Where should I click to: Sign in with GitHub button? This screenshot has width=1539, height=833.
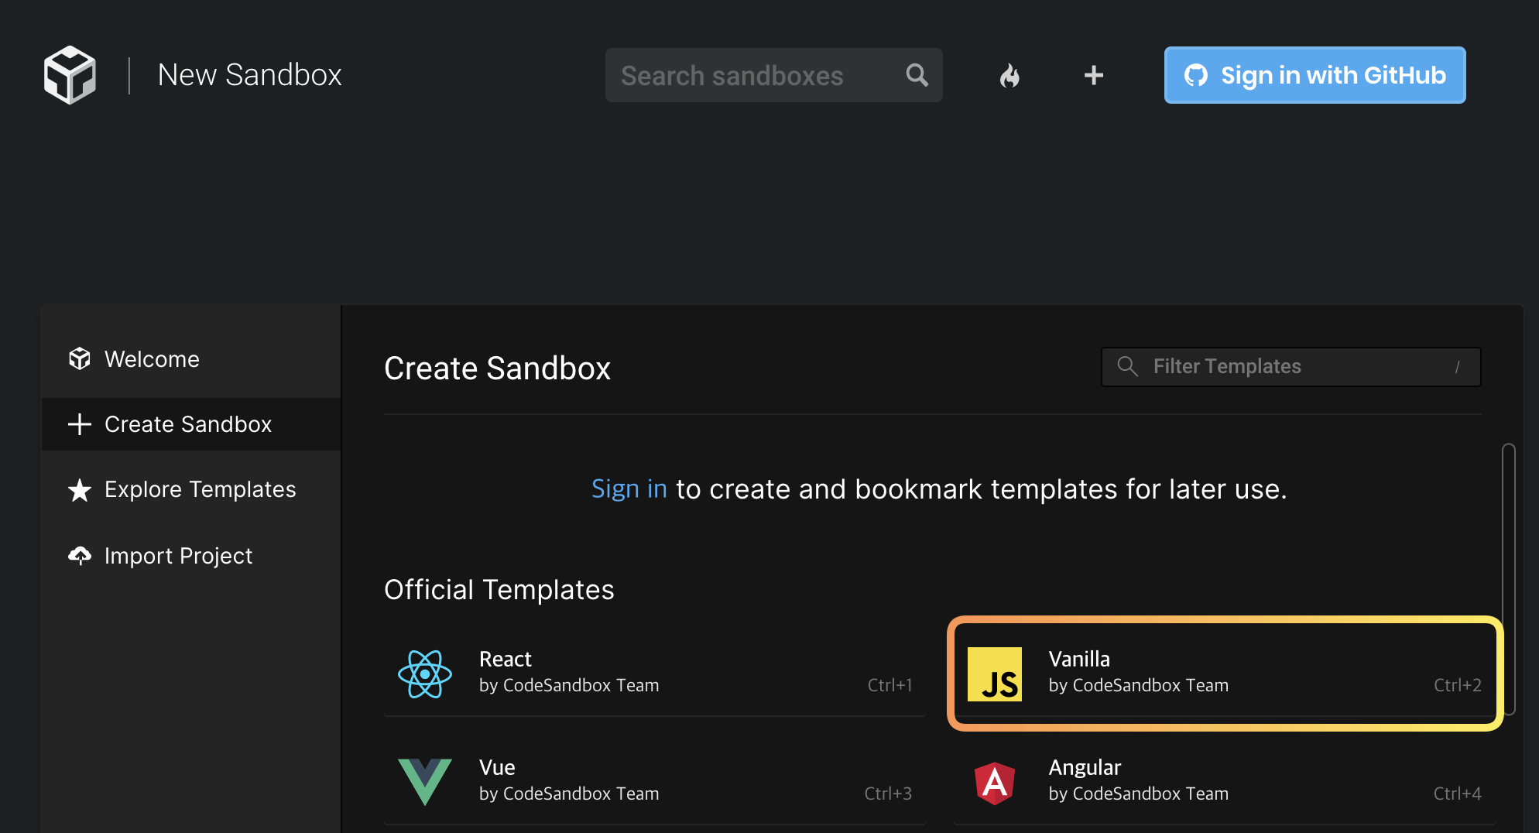(1314, 75)
